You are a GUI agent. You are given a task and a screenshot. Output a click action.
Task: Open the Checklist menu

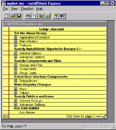point(27,9)
